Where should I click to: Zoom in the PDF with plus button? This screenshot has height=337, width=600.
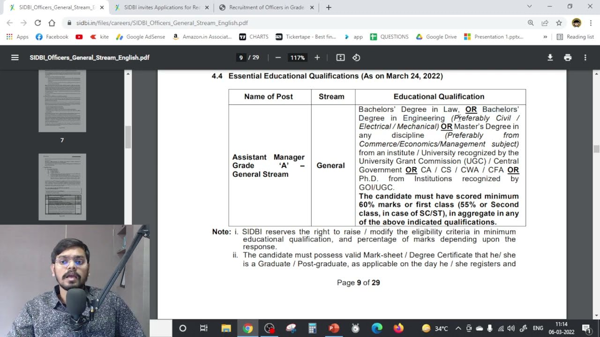(317, 58)
